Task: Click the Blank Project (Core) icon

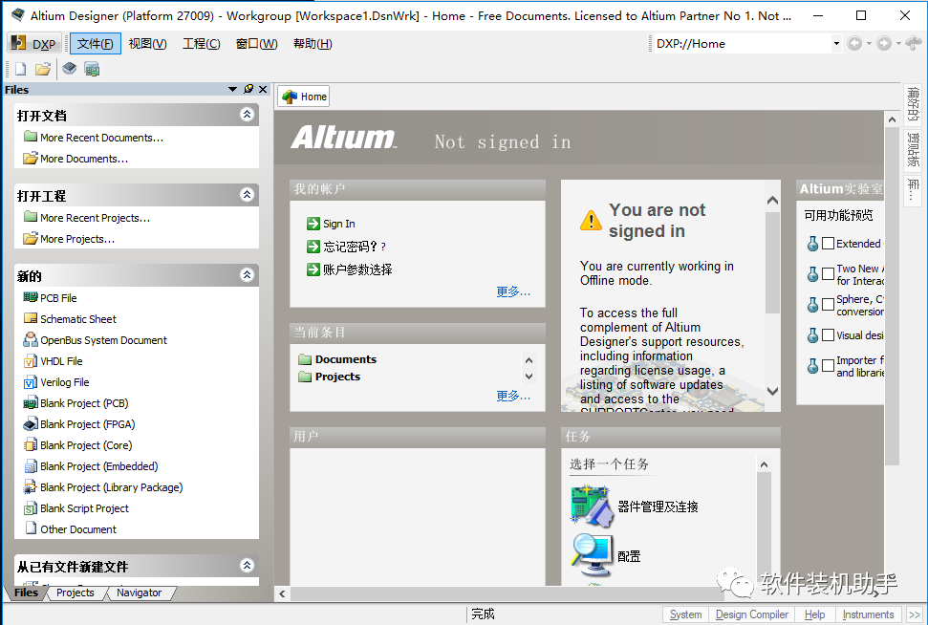Action: point(31,445)
